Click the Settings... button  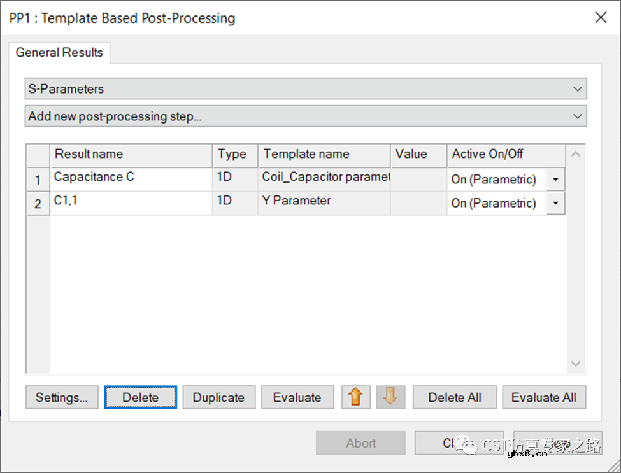[x=62, y=397]
